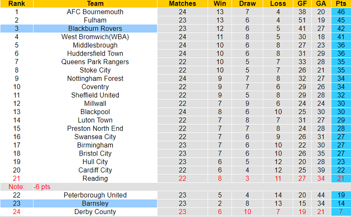Click West Bromwich(WBA) in the table
The width and height of the screenshot is (351, 217).
click(95, 36)
